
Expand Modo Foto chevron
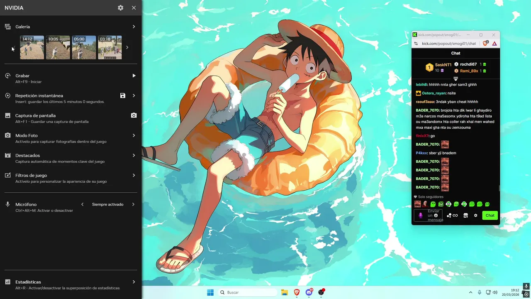[x=134, y=135]
